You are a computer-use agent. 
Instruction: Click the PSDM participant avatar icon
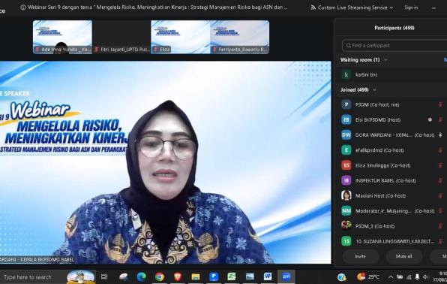346,104
